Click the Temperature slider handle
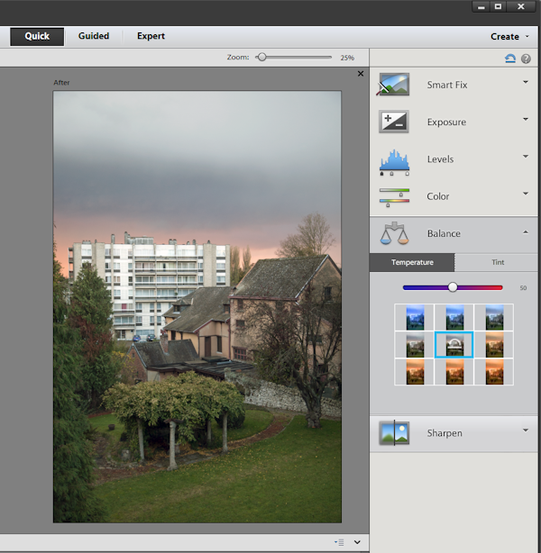Screen dimensions: 541x553 tap(453, 287)
